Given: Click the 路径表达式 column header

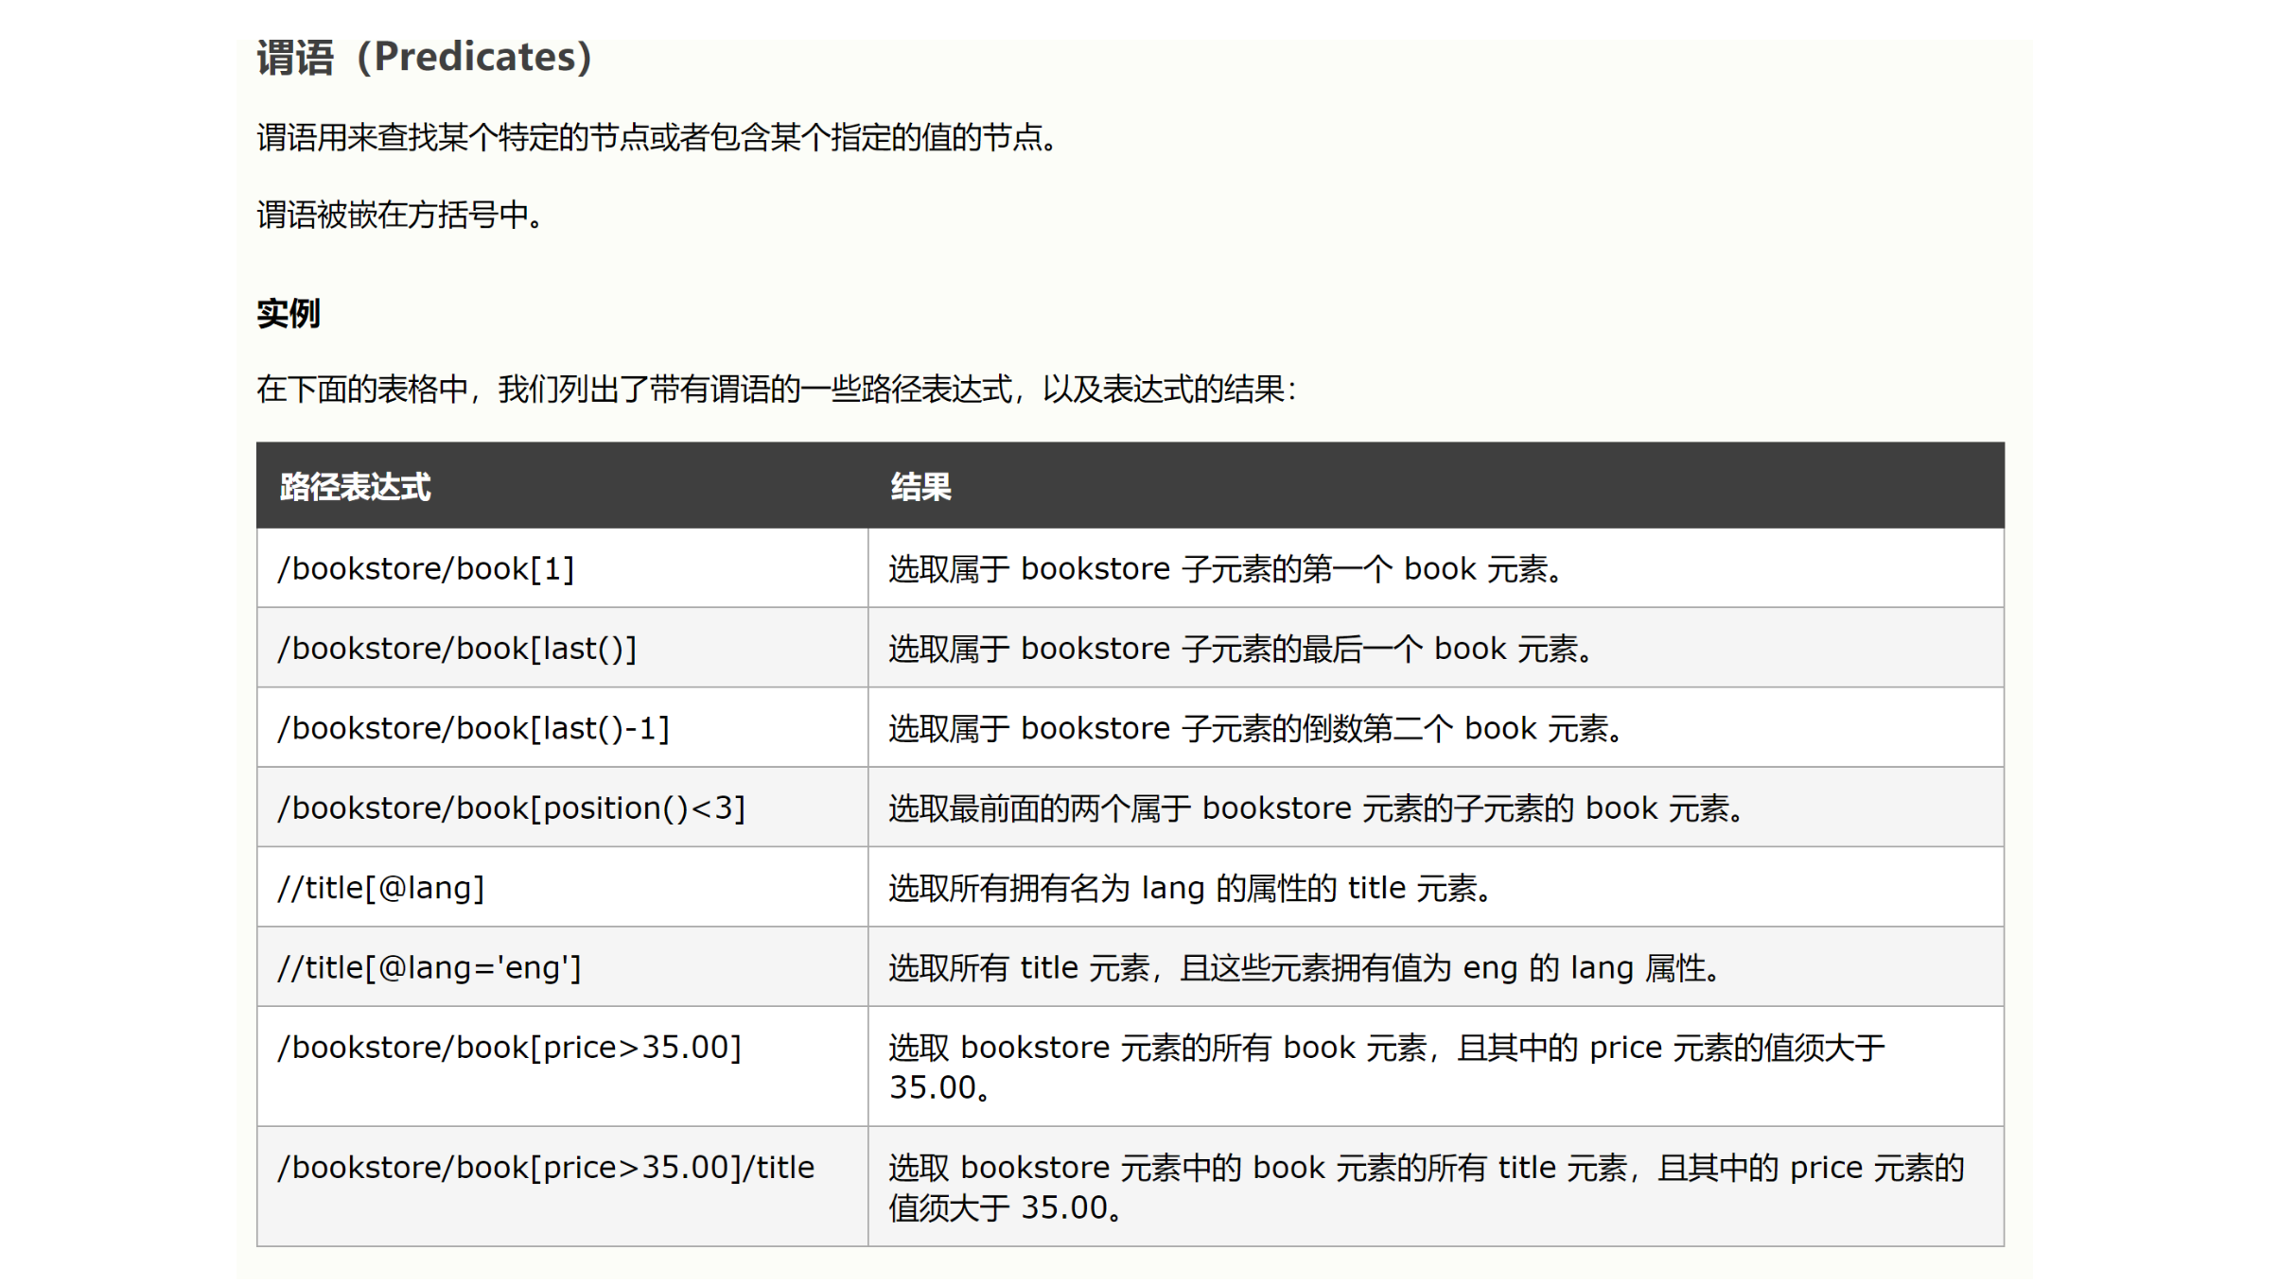Looking at the screenshot, I should click(x=355, y=487).
